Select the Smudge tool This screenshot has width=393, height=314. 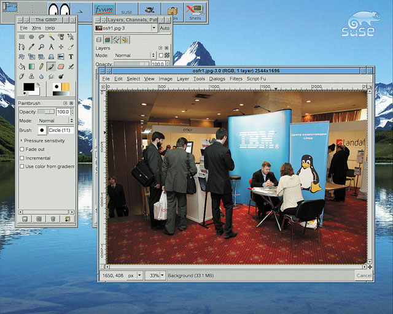tap(51, 77)
